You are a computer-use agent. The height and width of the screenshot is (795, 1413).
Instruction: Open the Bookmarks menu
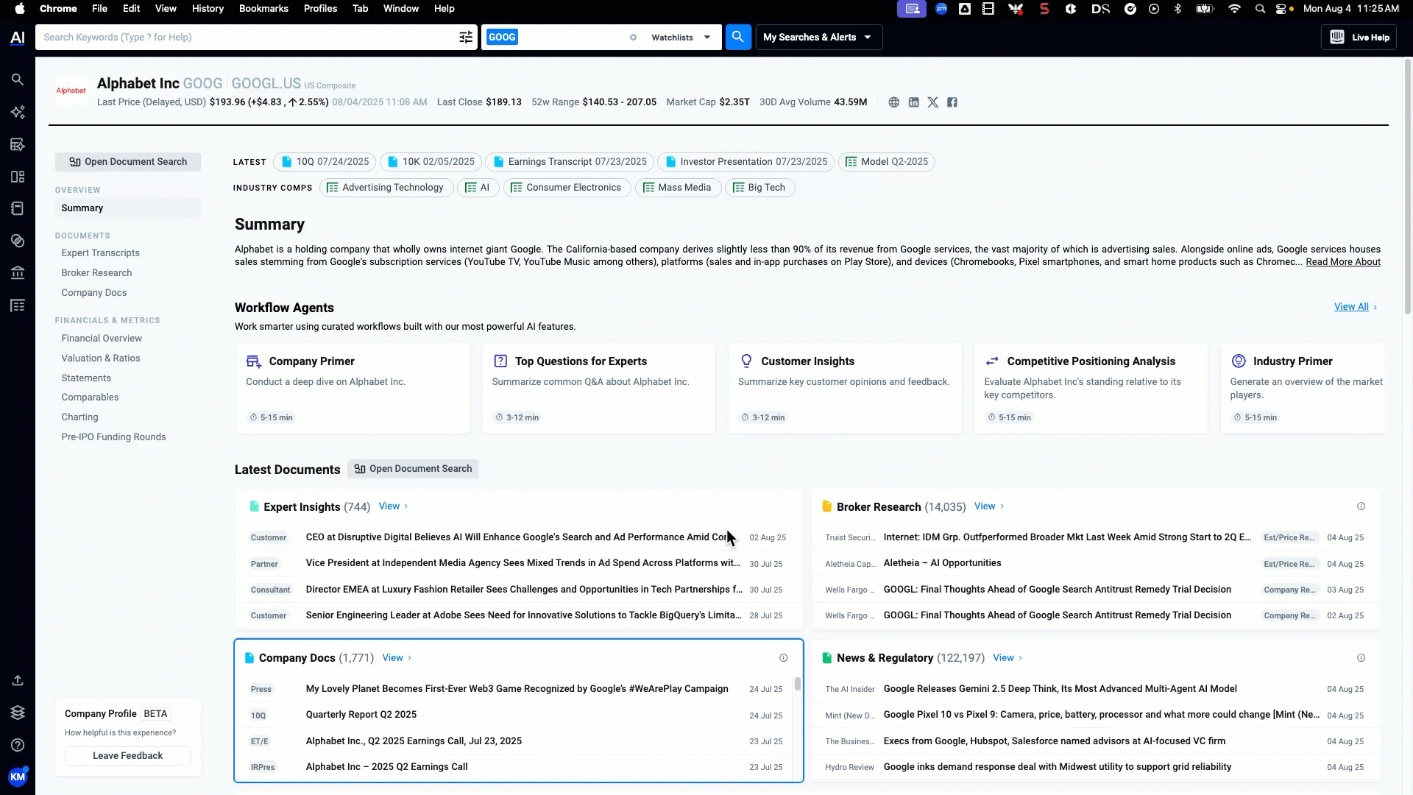click(x=263, y=9)
